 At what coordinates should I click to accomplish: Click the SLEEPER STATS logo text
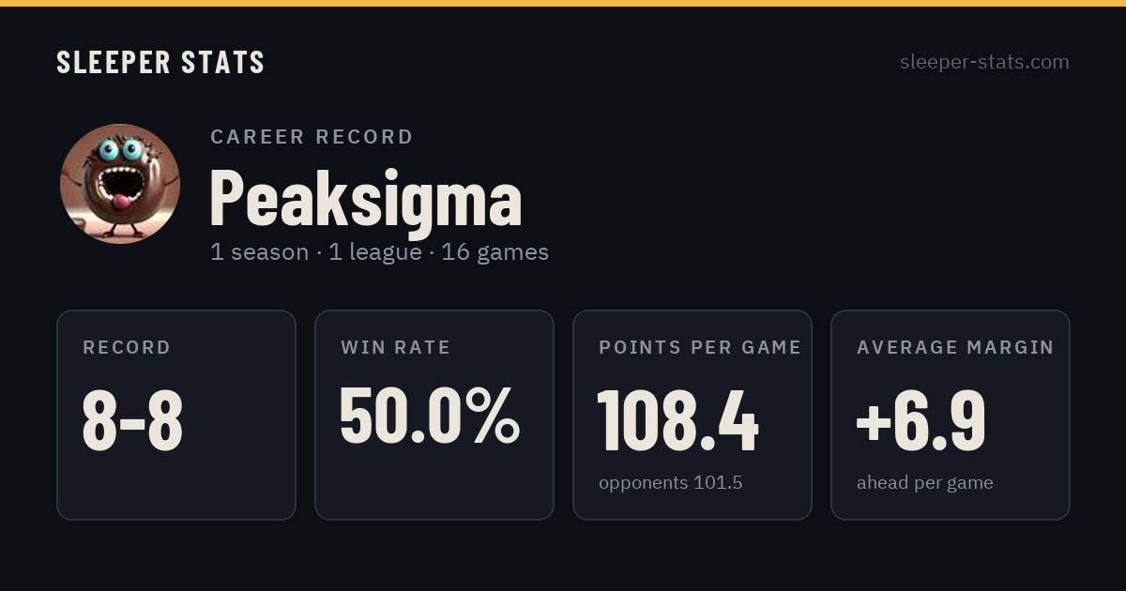(x=160, y=62)
